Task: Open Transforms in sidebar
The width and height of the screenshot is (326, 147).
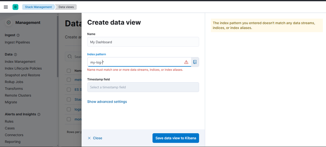Action: click(x=14, y=89)
